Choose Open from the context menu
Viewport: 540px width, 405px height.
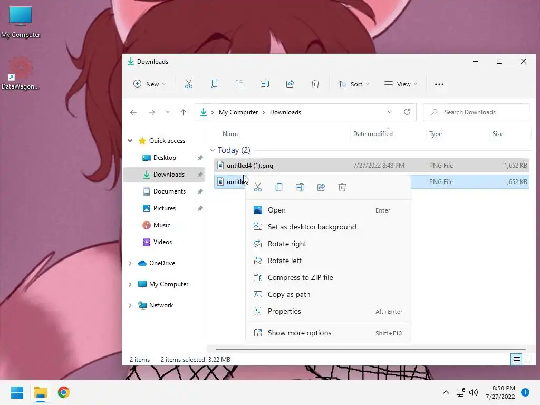[x=328, y=210]
